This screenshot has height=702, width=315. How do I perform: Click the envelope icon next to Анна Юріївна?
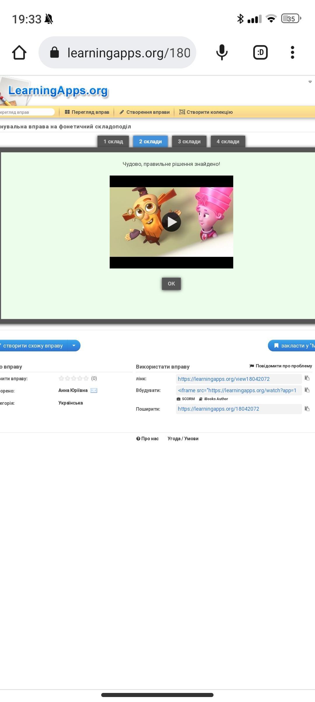pyautogui.click(x=94, y=390)
